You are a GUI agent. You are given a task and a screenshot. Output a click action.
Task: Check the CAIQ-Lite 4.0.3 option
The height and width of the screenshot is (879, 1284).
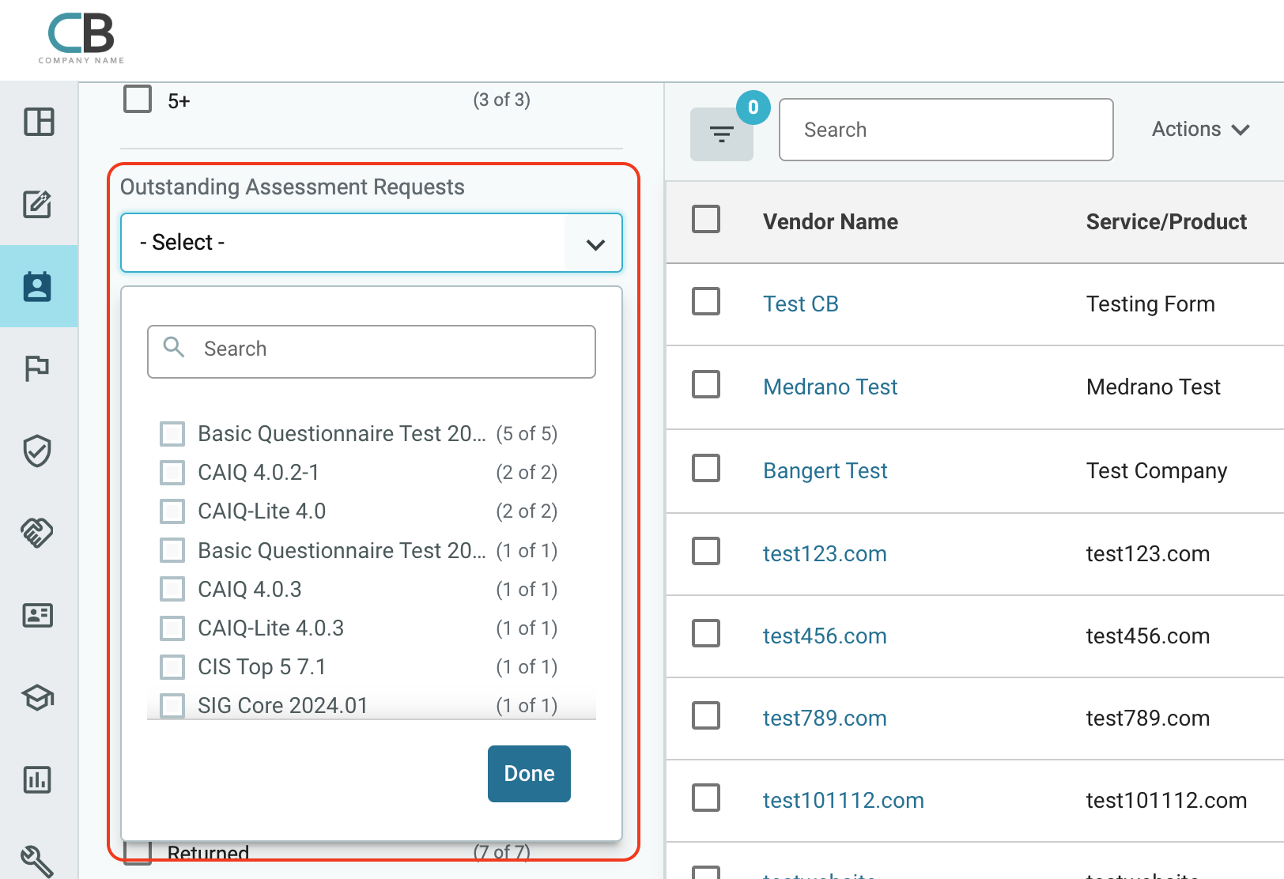click(x=172, y=628)
